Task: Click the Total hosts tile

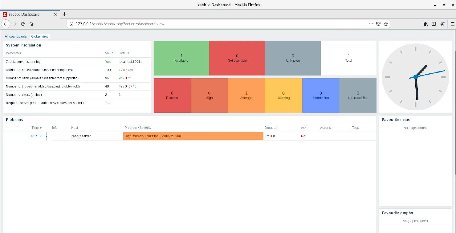Action: (x=349, y=58)
